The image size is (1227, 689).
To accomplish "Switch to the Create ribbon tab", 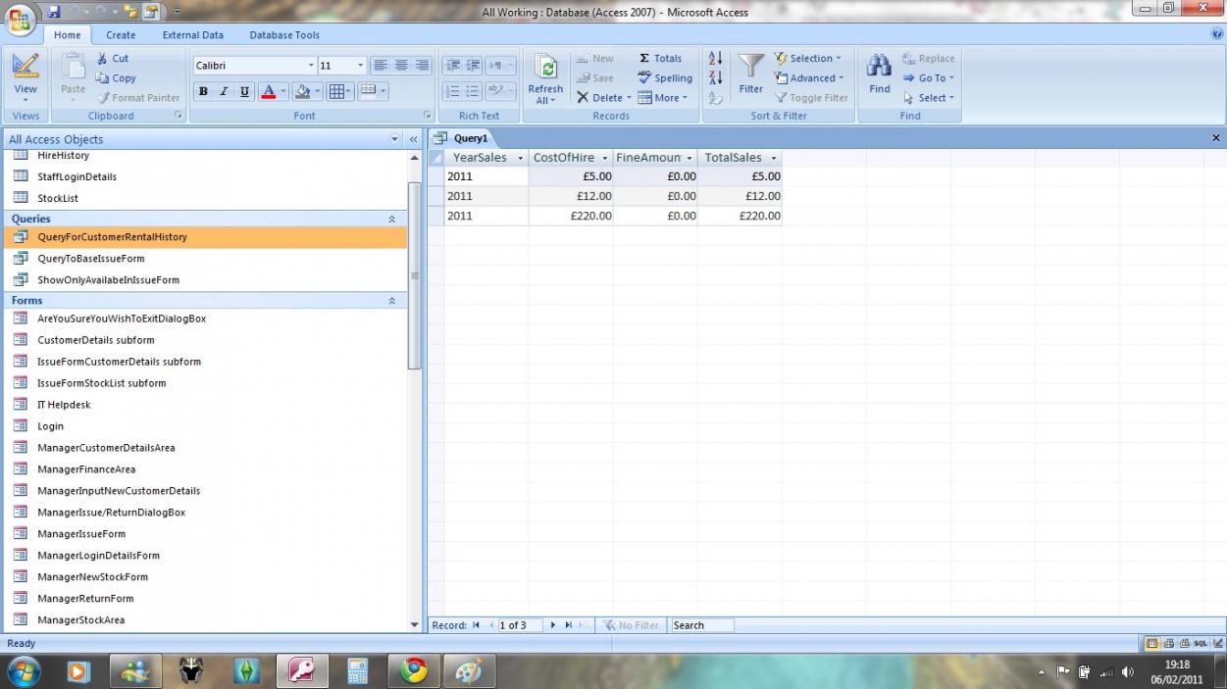I will [x=121, y=35].
